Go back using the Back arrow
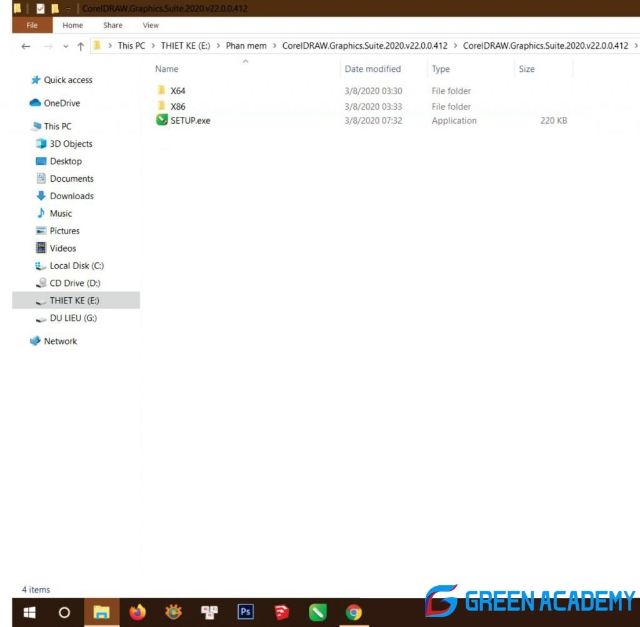Image resolution: width=640 pixels, height=627 pixels. (26, 46)
